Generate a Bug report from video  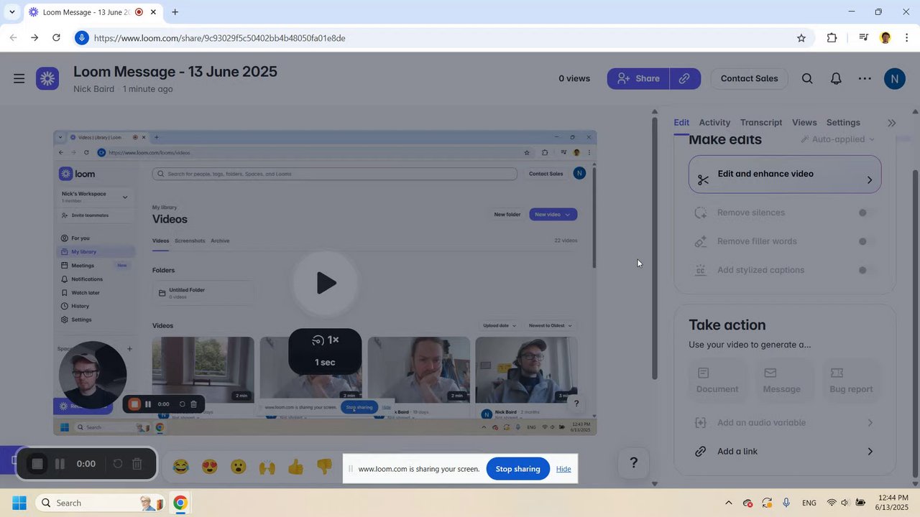coord(851,380)
